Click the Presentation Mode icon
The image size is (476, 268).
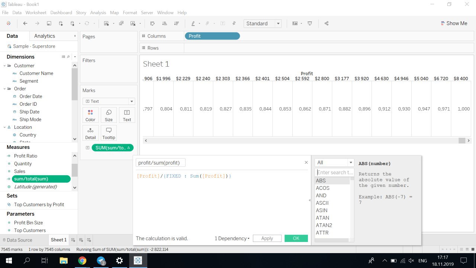(310, 23)
